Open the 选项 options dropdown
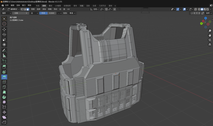 [x=208, y=13]
